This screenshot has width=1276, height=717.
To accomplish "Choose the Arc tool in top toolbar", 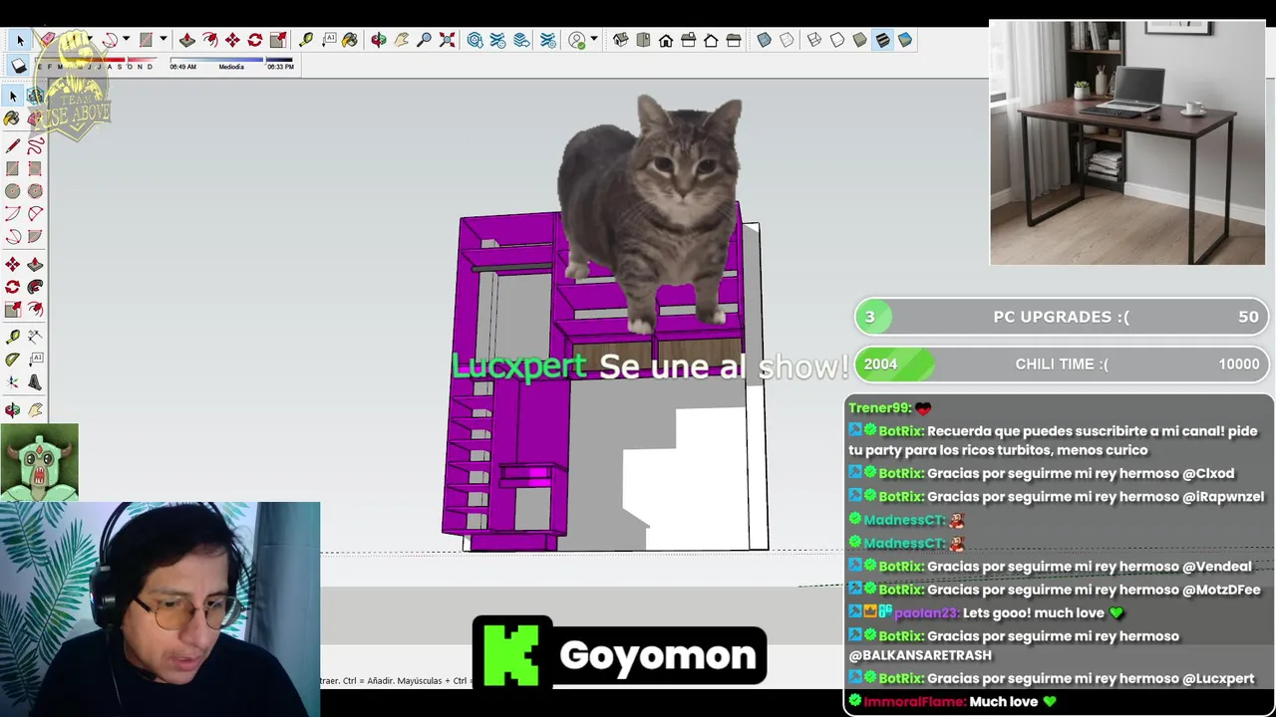I will tap(110, 40).
